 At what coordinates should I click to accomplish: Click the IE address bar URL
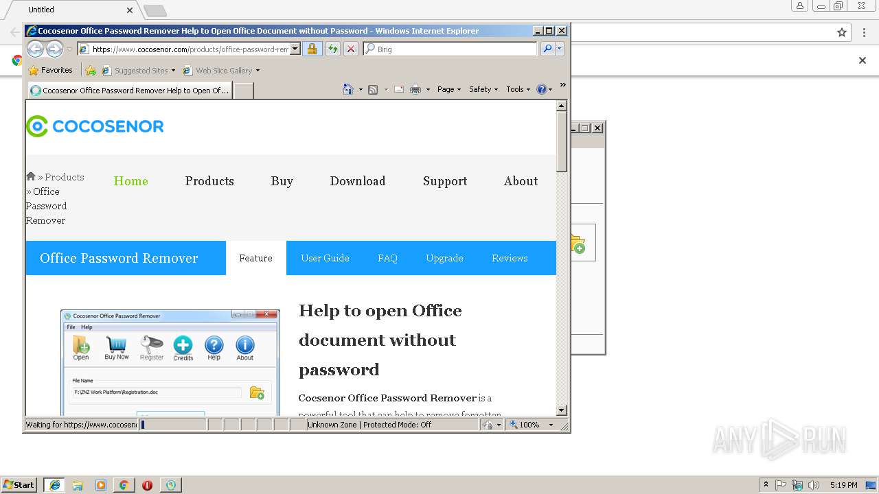190,49
